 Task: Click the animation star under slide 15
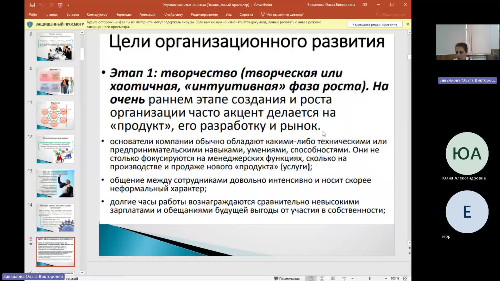30,244
